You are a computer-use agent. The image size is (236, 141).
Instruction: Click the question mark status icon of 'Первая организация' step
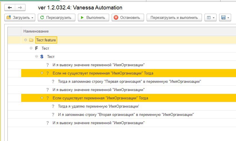coord(53,81)
